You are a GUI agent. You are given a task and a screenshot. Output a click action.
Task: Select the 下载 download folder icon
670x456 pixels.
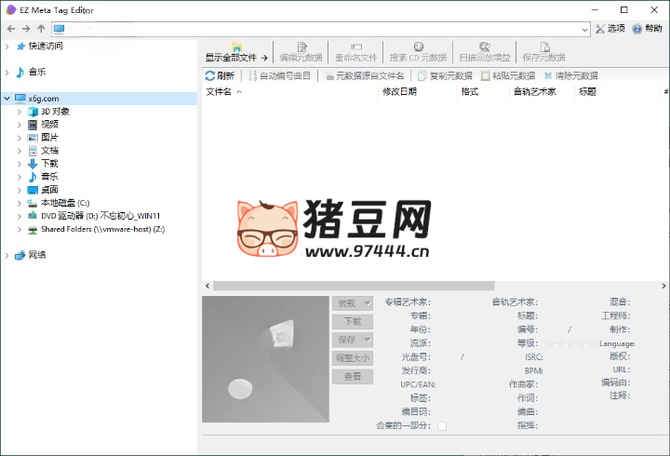click(x=33, y=164)
